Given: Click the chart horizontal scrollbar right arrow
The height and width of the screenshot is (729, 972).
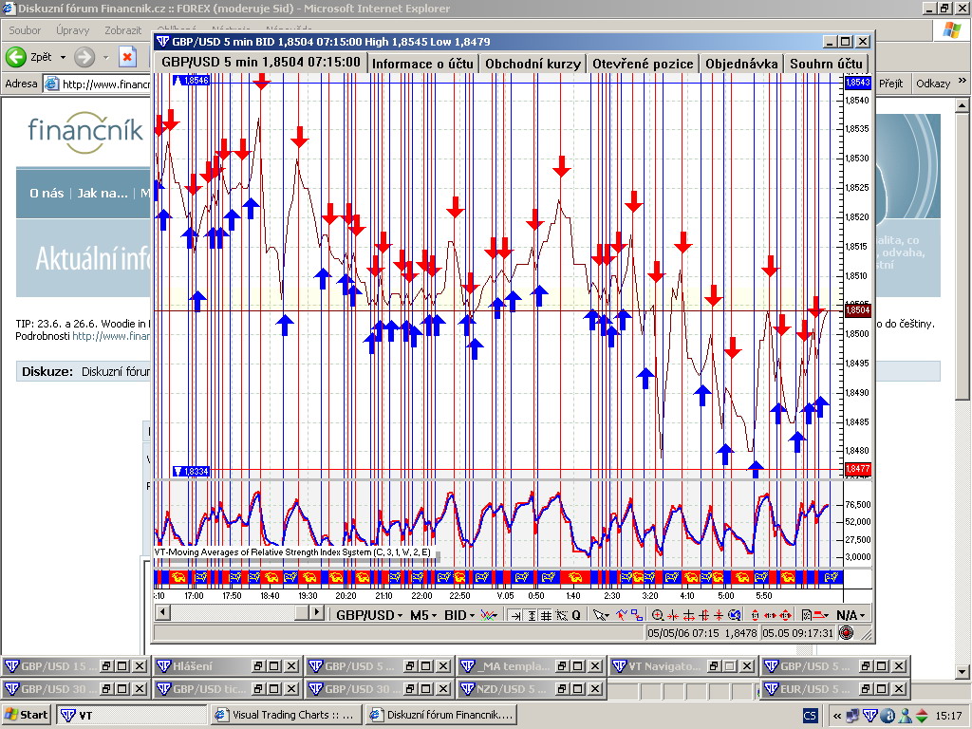Looking at the screenshot, I should click(x=316, y=613).
